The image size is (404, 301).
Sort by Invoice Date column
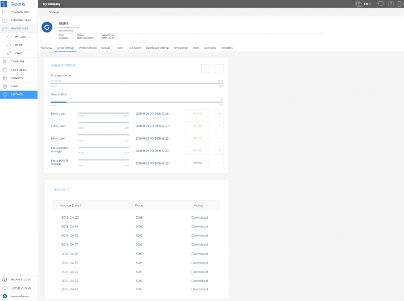[x=70, y=206]
